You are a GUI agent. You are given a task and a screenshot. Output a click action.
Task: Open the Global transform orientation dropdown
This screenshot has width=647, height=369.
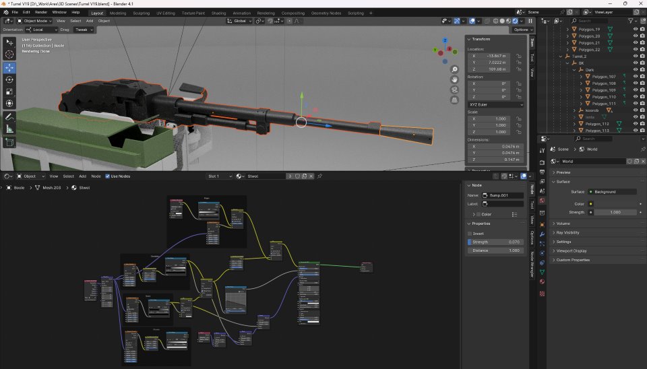click(239, 21)
